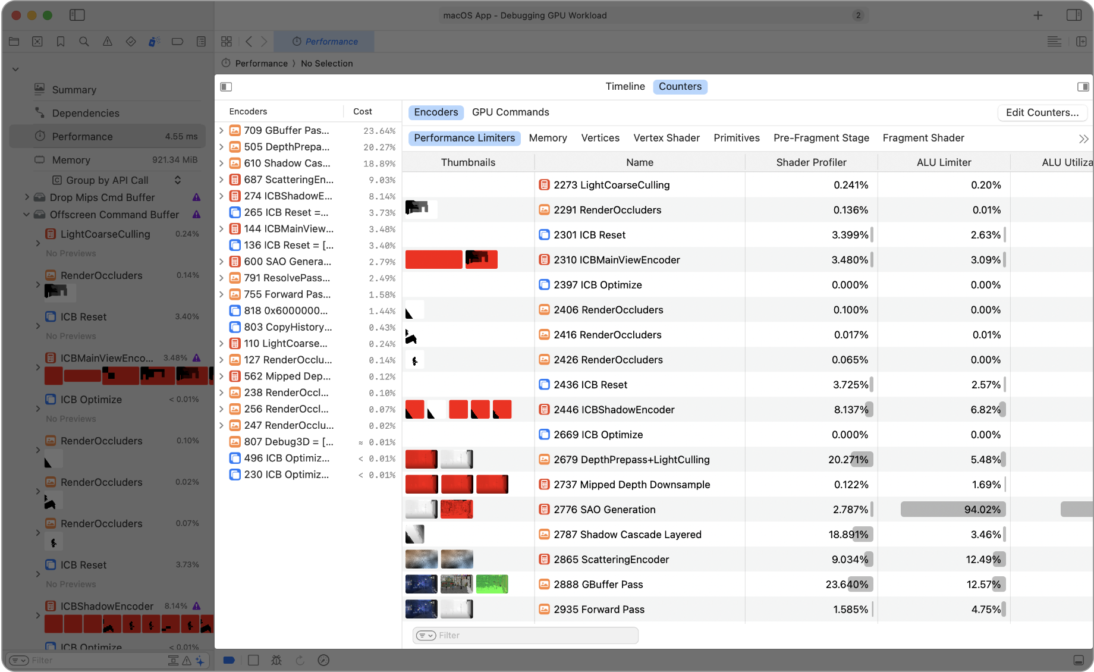The height and width of the screenshot is (672, 1094).
Task: Open the Find navigator magnifier icon
Action: pos(84,42)
